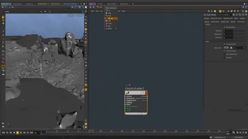
Task: Expand the Contents submenu arrow
Action: (116, 29)
